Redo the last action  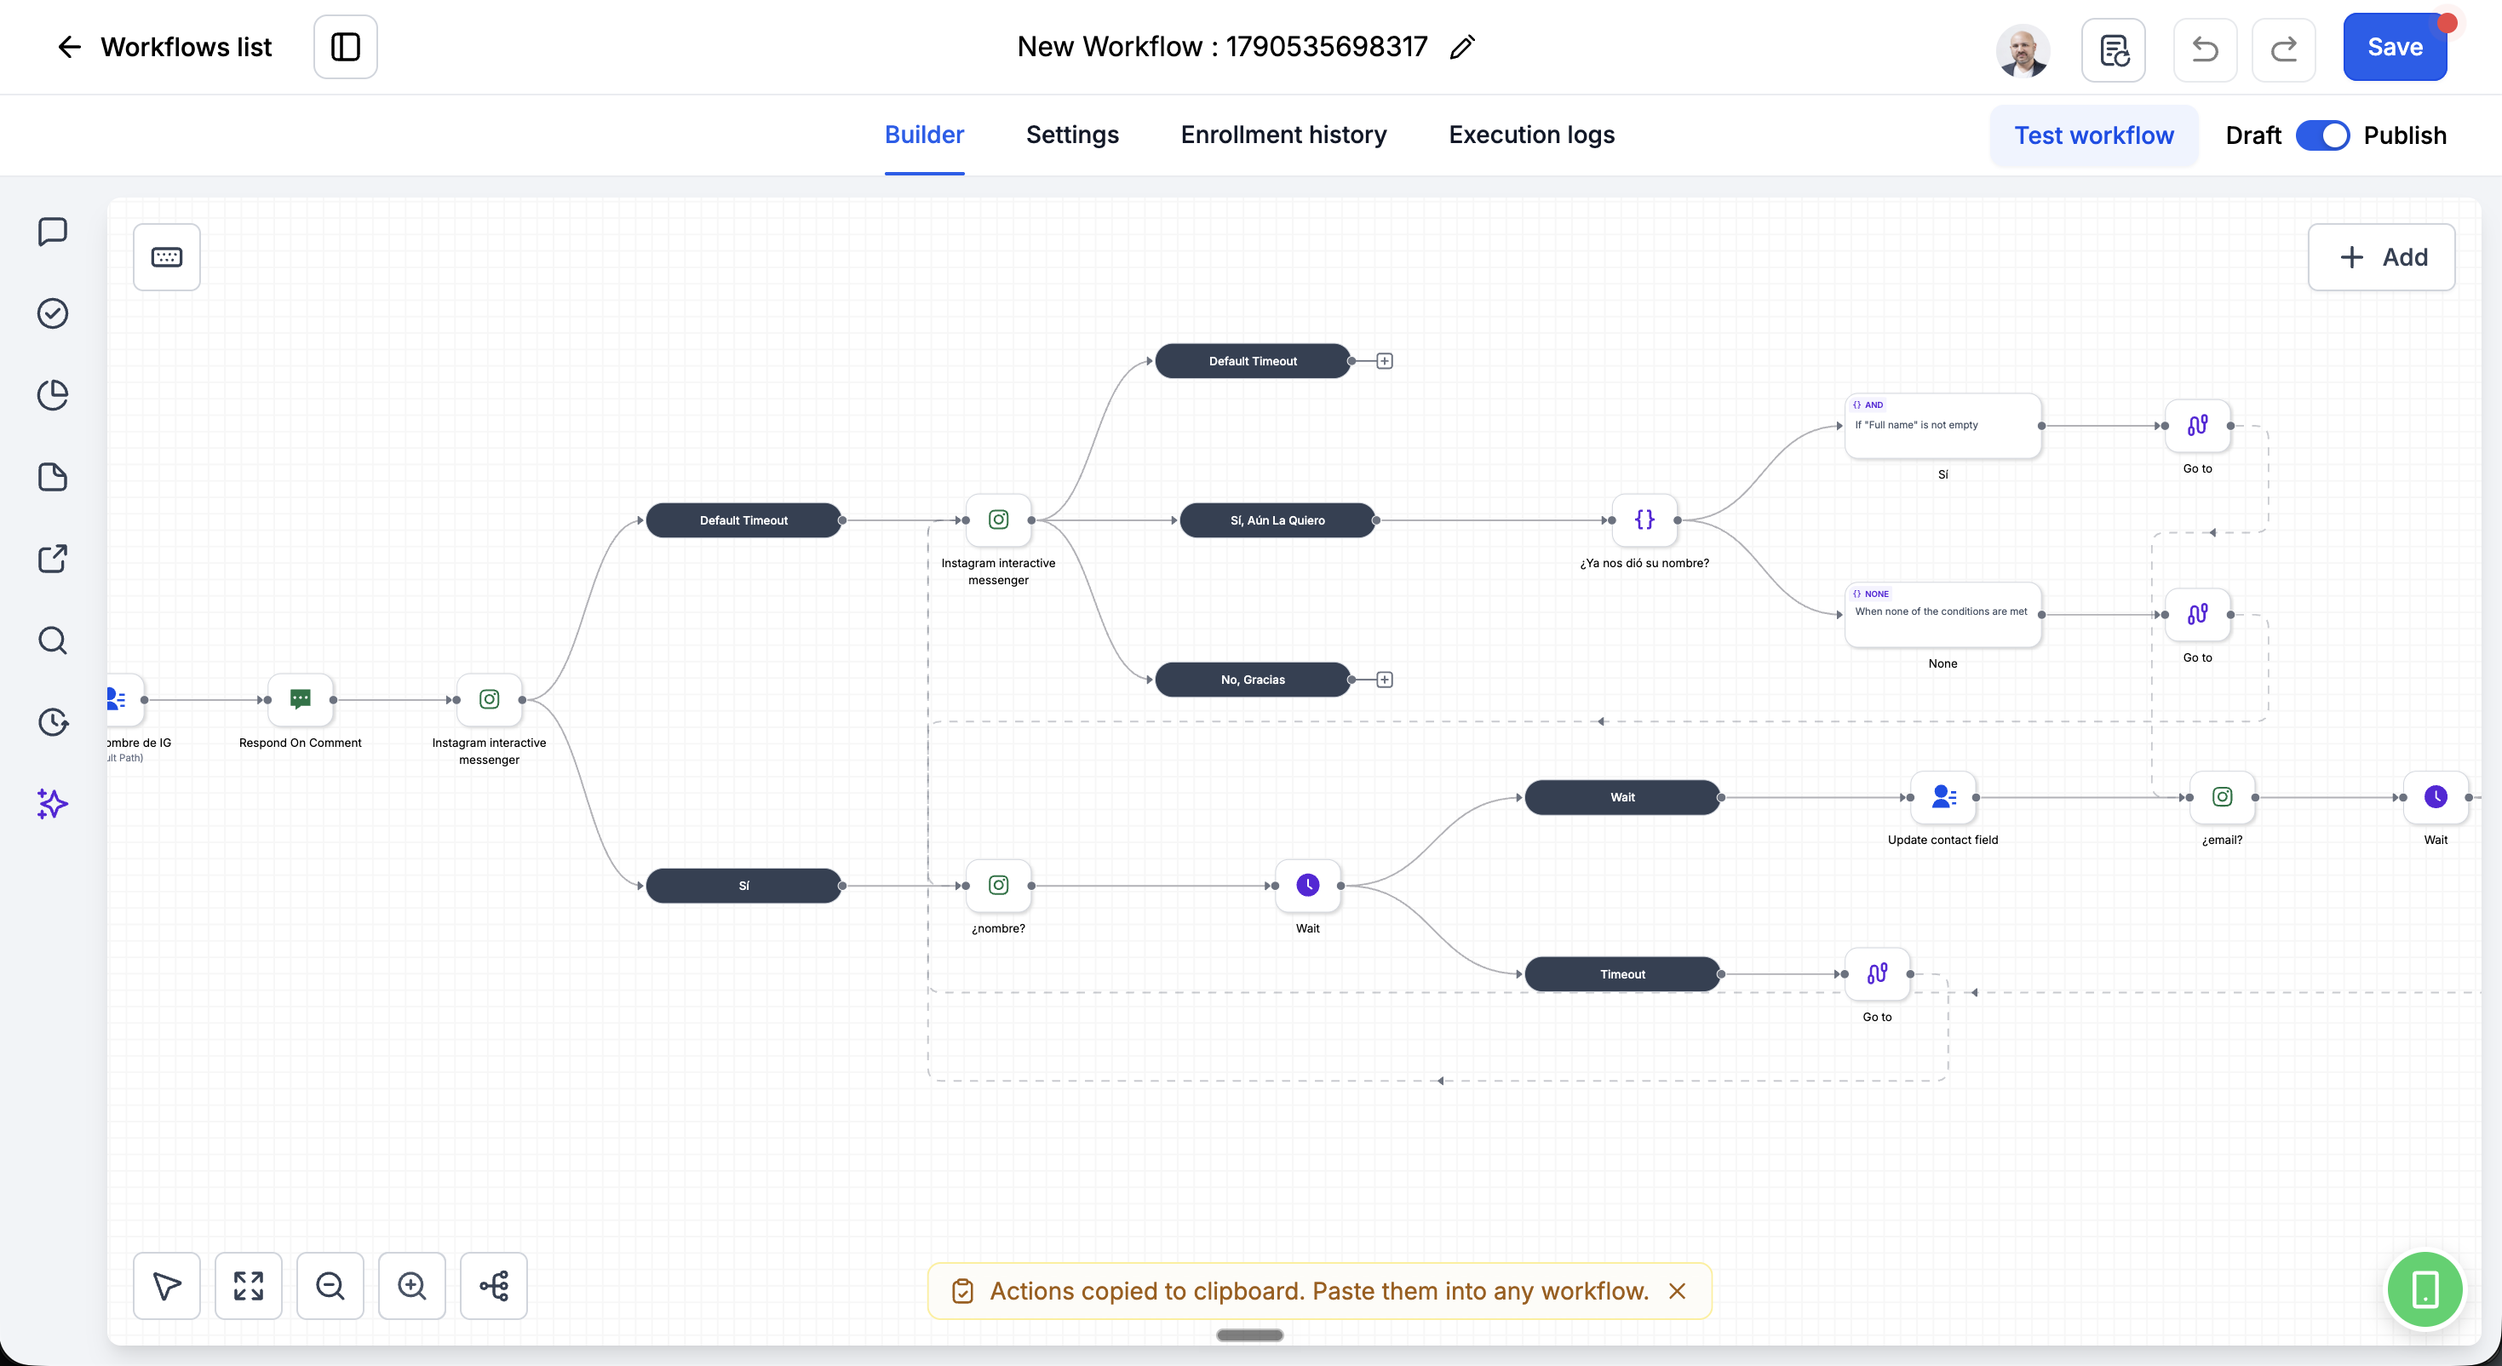click(x=2283, y=49)
